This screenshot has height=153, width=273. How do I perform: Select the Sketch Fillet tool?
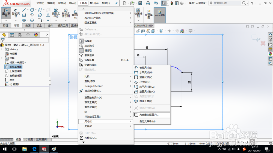40,20
